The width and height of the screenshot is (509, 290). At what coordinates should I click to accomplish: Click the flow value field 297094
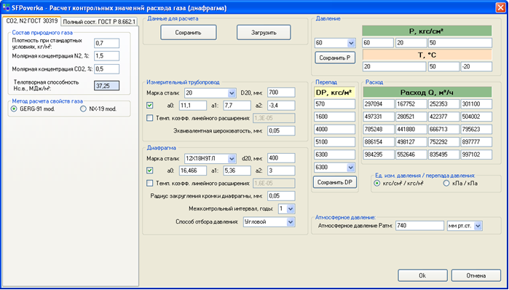(x=379, y=104)
